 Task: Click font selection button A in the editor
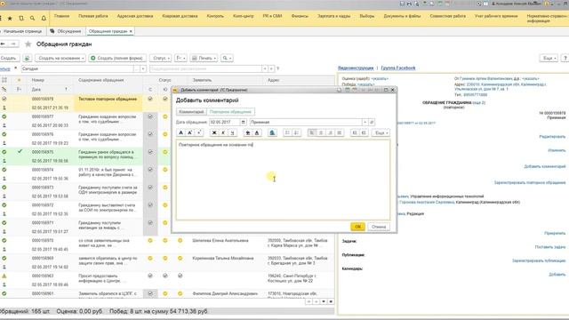180,132
